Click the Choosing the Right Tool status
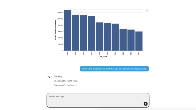Image resolution: width=196 pixels, height=110 pixels. pos(66,81)
